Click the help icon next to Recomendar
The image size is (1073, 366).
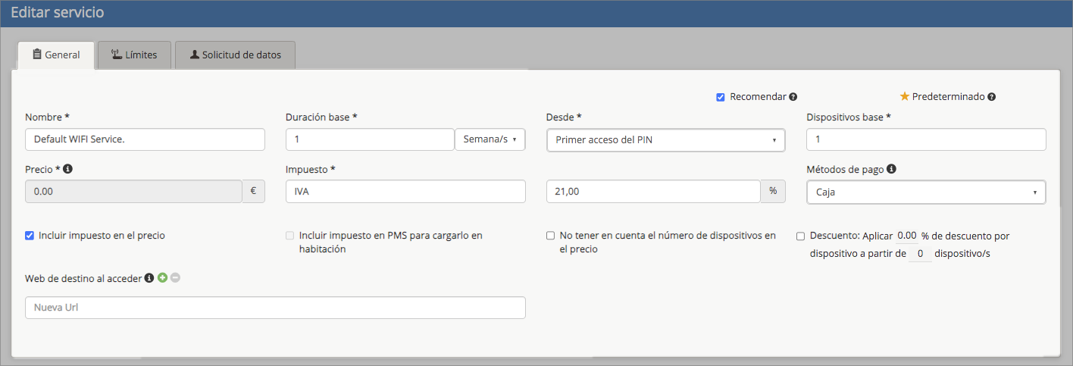793,97
